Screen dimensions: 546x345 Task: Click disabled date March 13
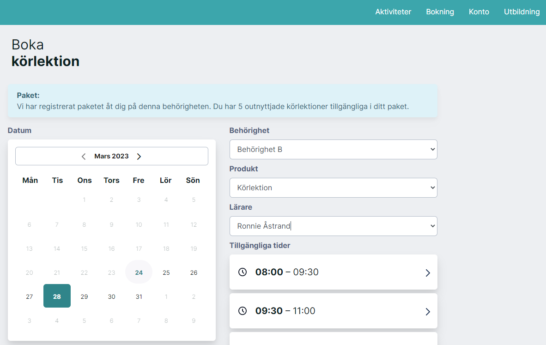[x=29, y=248]
